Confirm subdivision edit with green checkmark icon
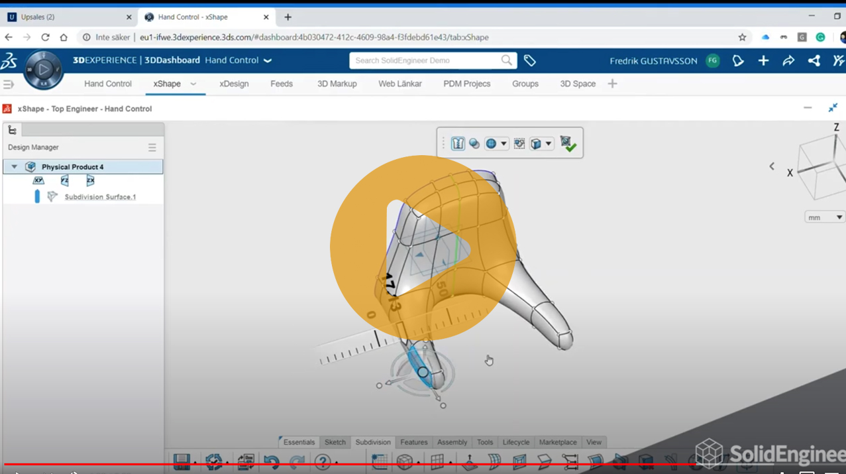Image resolution: width=846 pixels, height=474 pixels. (568, 144)
